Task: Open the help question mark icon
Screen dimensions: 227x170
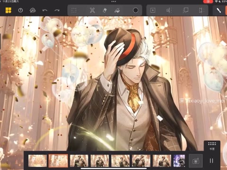Action: point(20,10)
